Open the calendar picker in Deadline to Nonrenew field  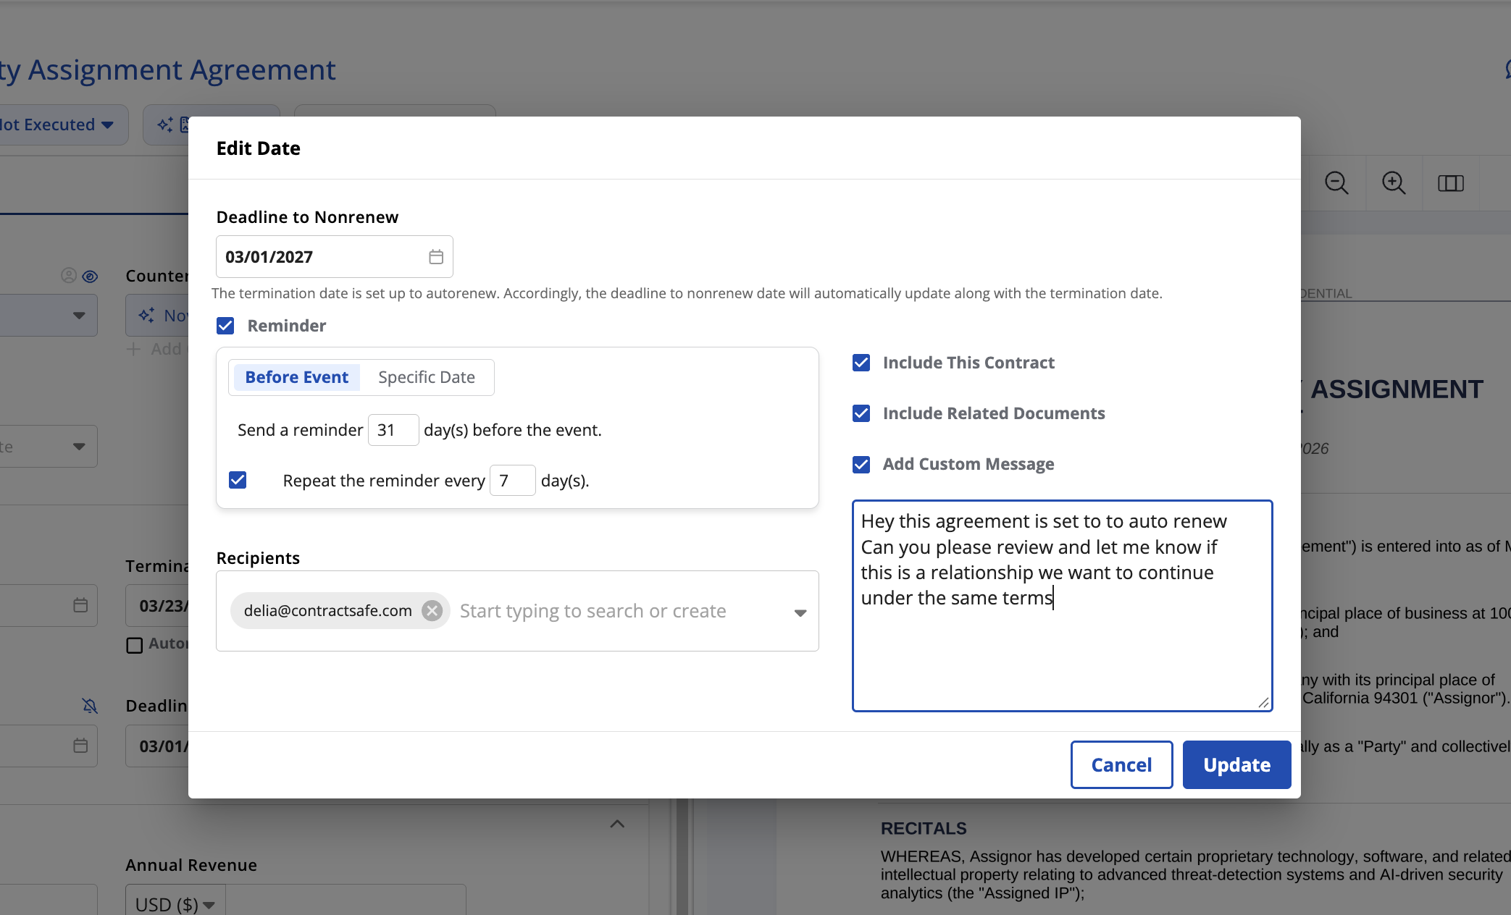435,257
